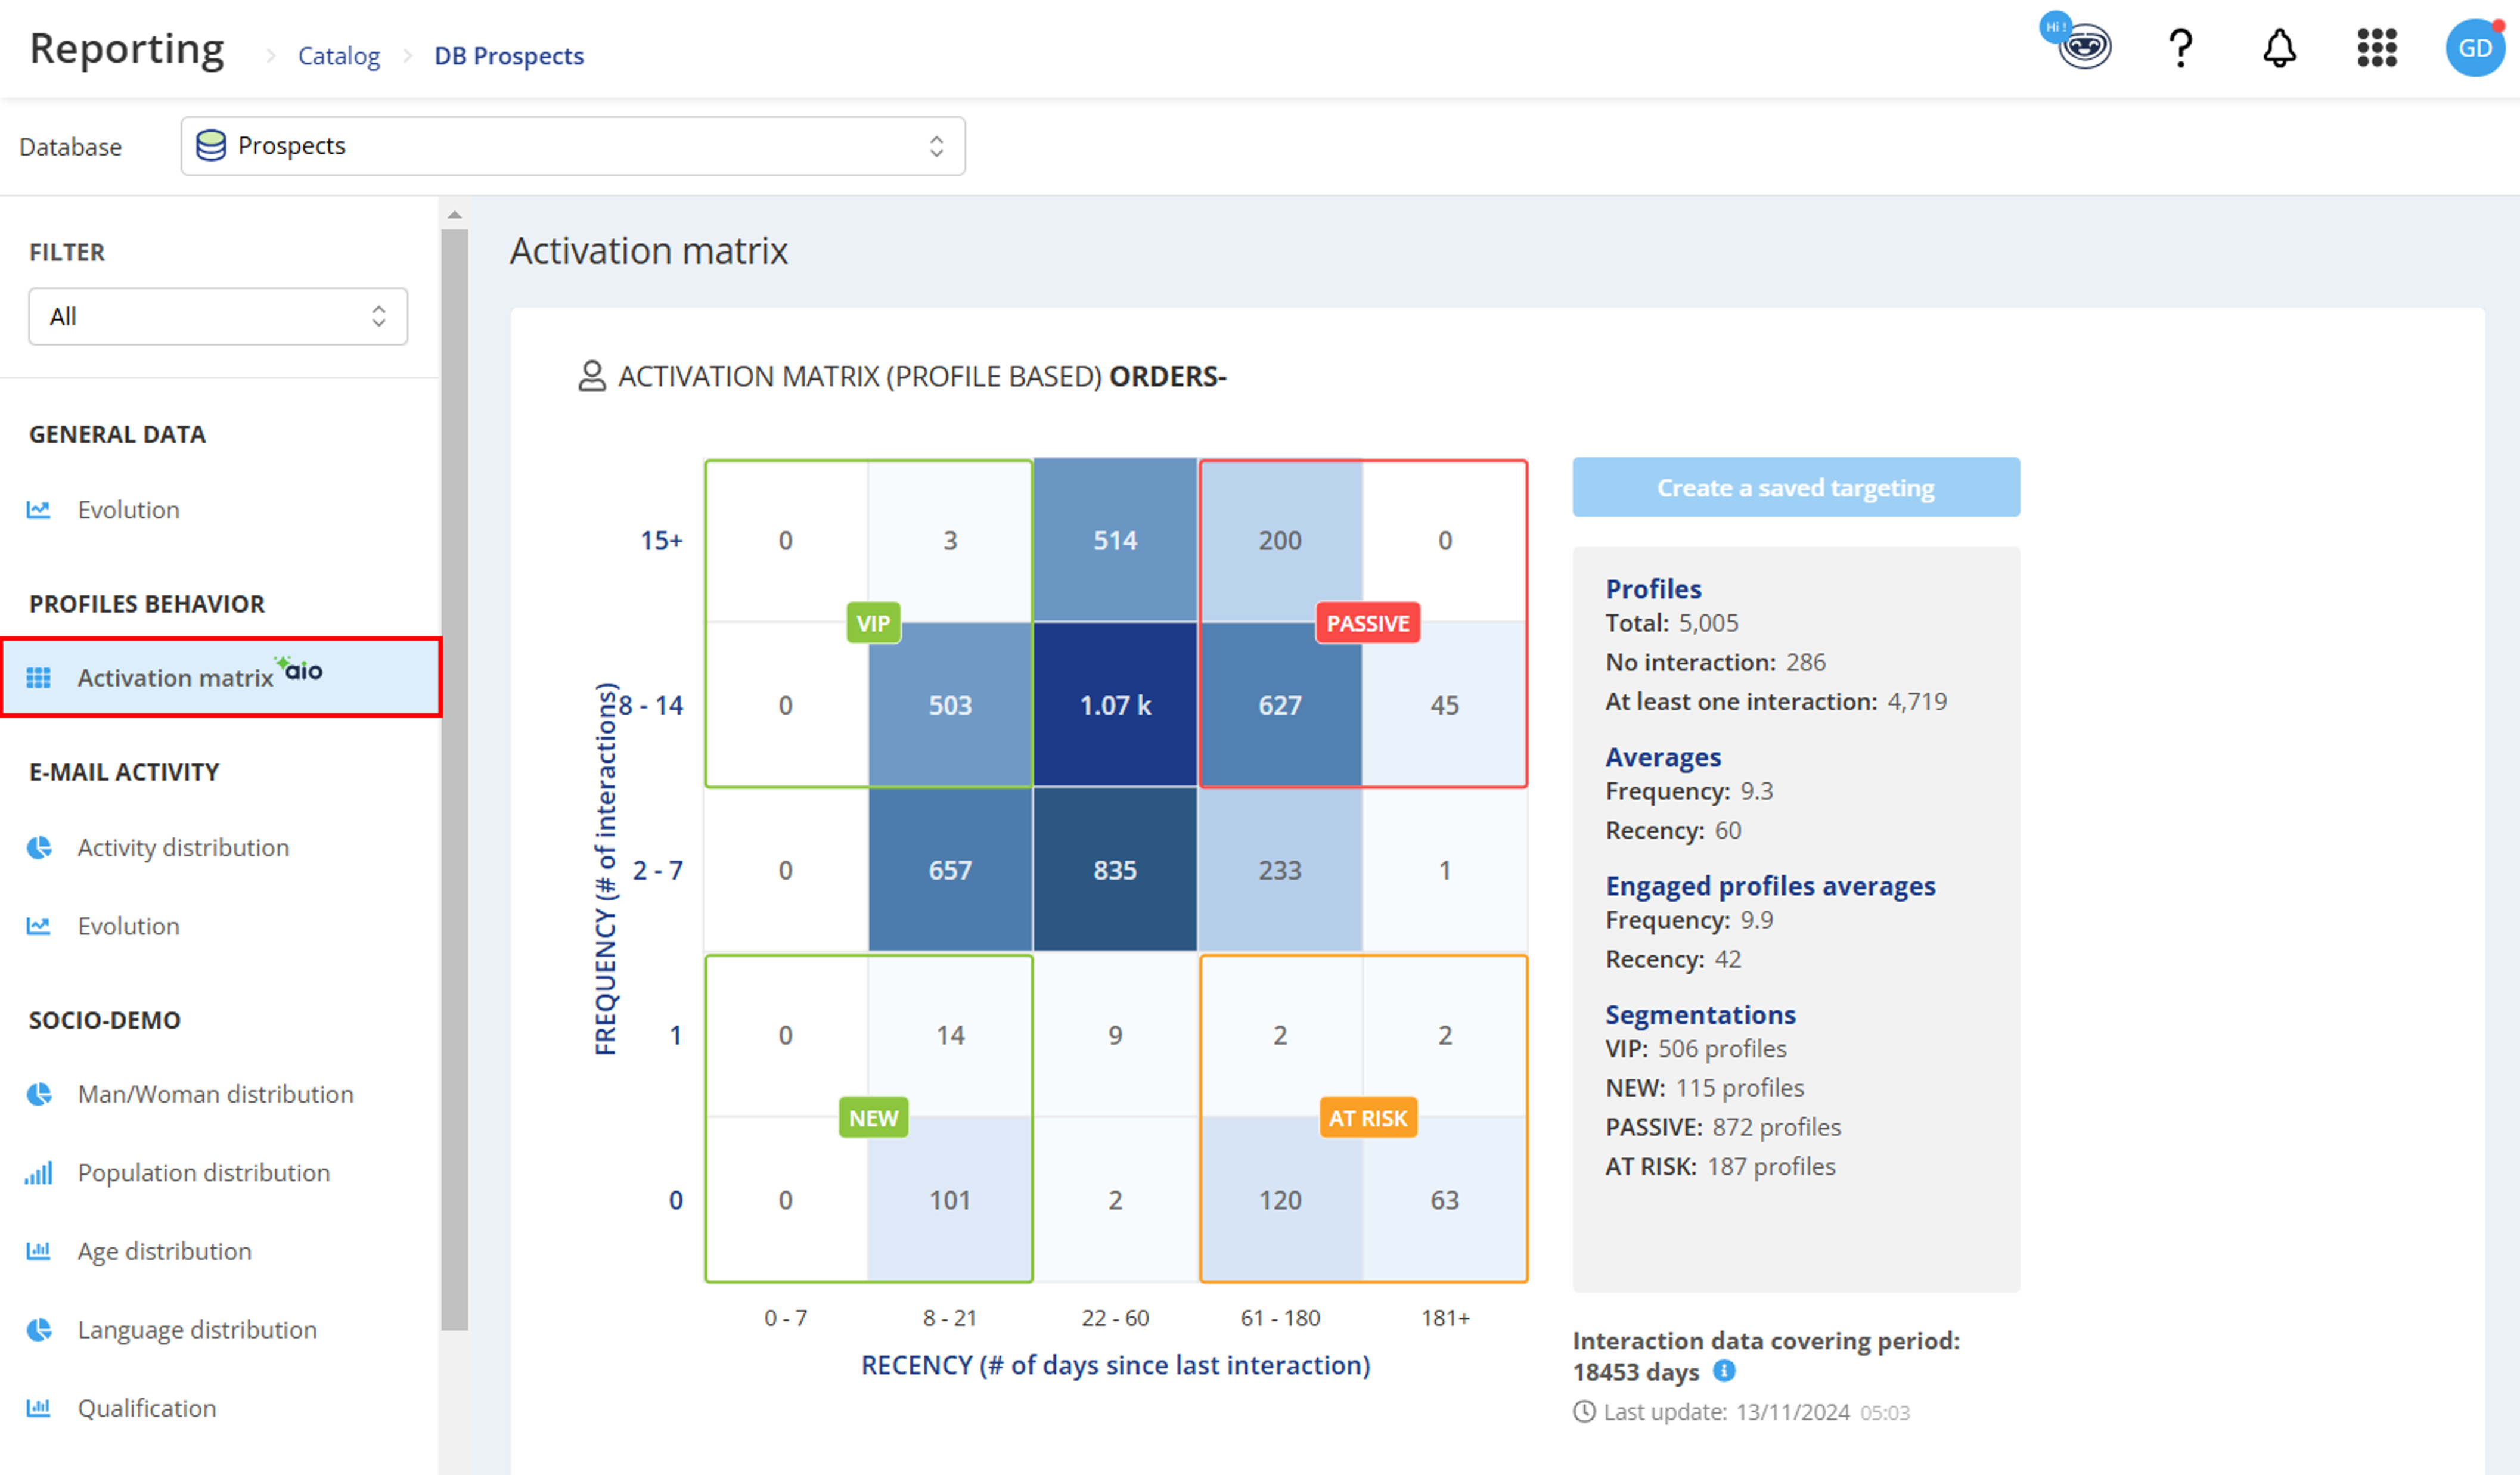Select the 514 matrix cell

1115,540
